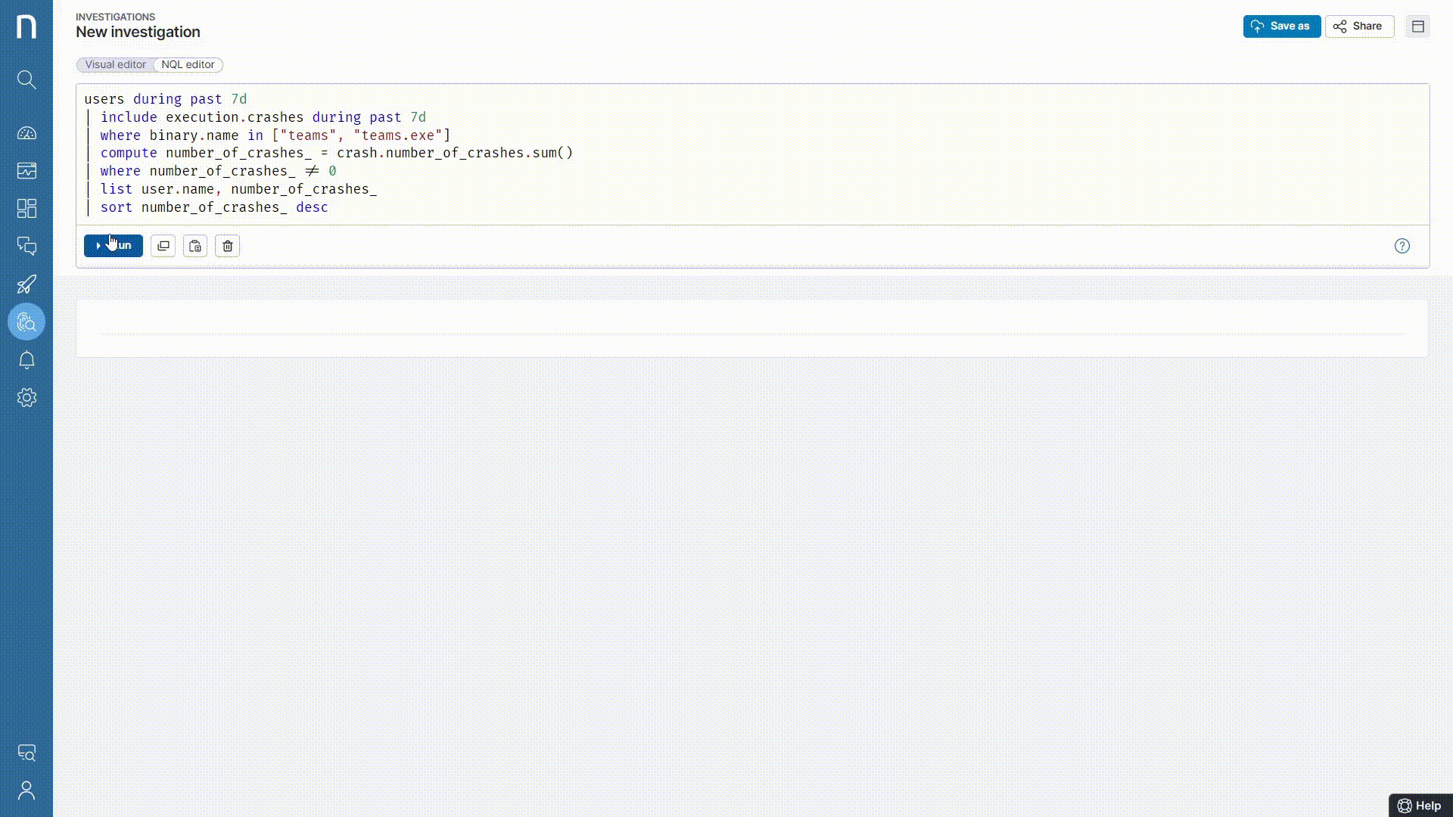This screenshot has height=817, width=1453.
Task: Toggle the side panel layout icon at top right
Action: click(x=1417, y=26)
